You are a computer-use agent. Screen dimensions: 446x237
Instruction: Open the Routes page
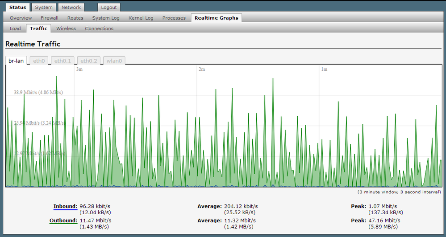tap(75, 18)
